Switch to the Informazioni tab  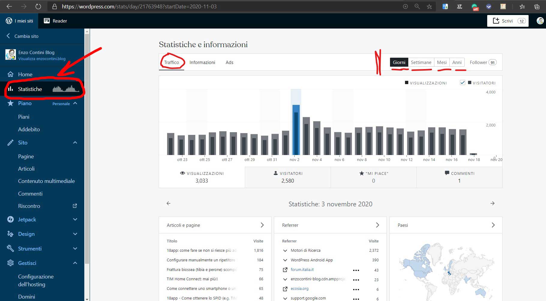[202, 62]
